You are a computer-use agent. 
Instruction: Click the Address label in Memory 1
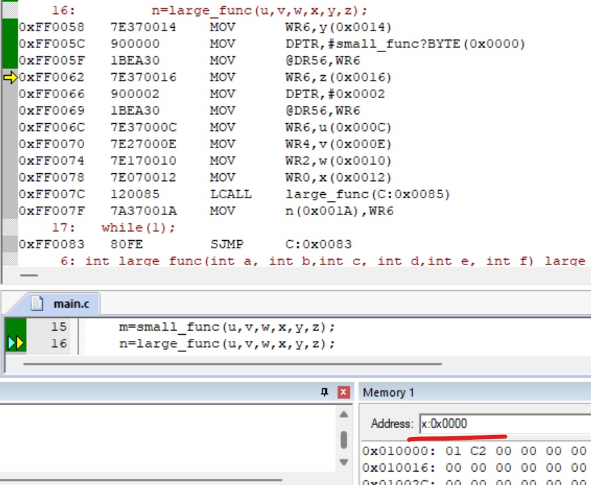coord(393,424)
